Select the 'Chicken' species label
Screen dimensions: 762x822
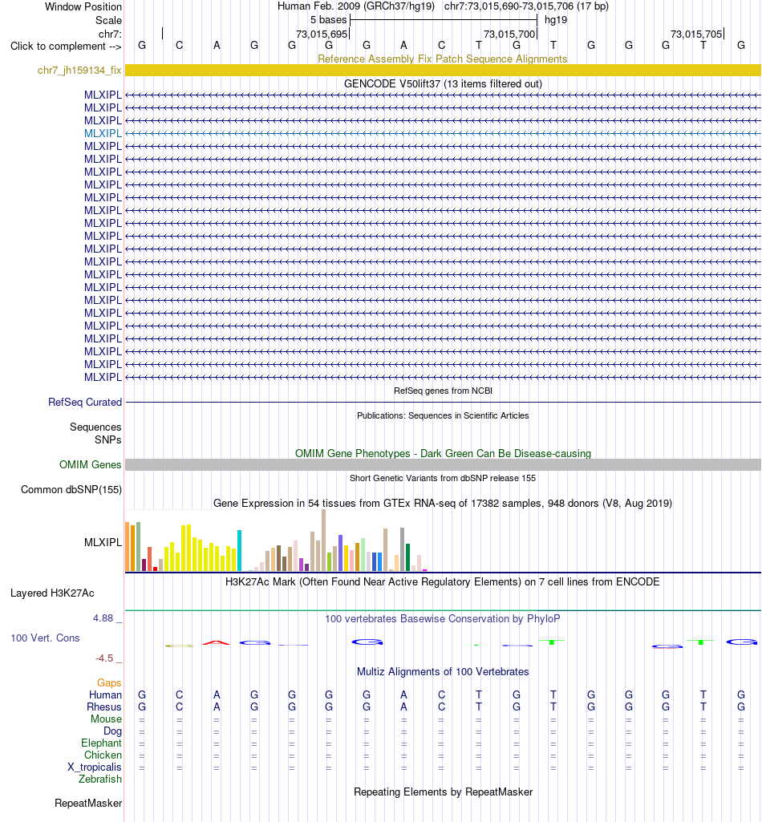click(103, 755)
